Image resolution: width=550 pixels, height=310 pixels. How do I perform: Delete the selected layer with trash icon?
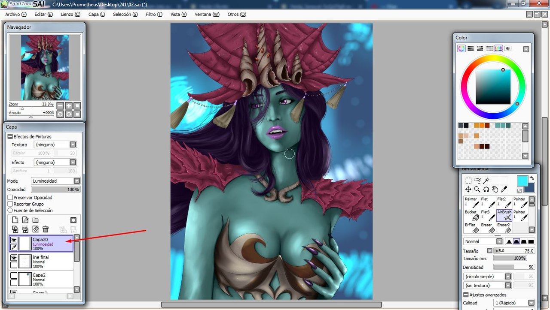coord(46,229)
